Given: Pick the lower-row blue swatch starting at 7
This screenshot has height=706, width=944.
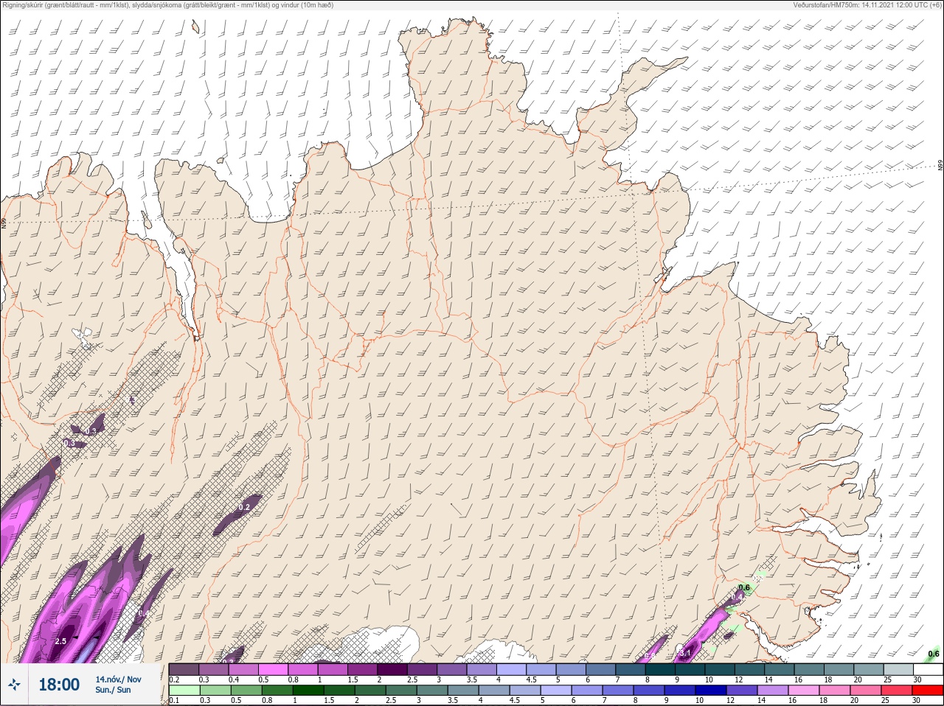Looking at the screenshot, I should click(618, 690).
